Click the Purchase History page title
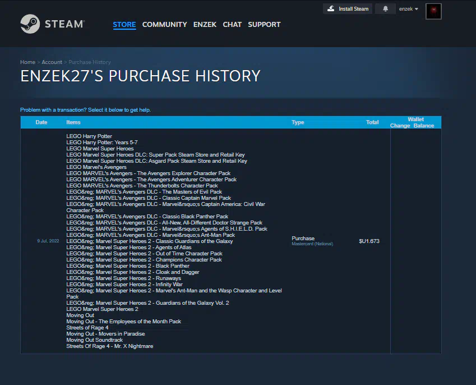 coord(140,76)
